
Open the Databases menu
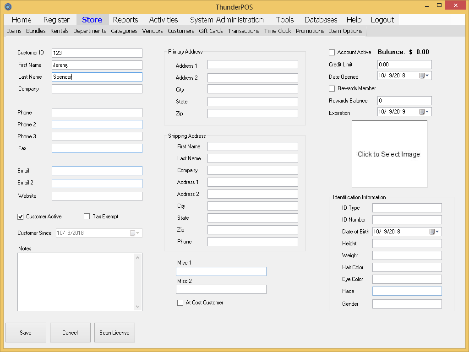(x=321, y=20)
